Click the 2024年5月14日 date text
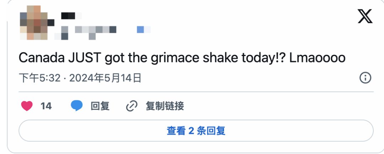Screen dimensions: 384x154 (x=105, y=78)
